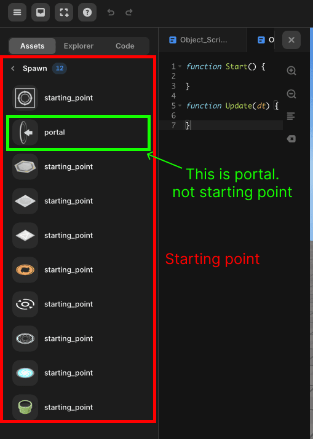Click the clear backspace icon in editor
The width and height of the screenshot is (313, 439).
291,139
